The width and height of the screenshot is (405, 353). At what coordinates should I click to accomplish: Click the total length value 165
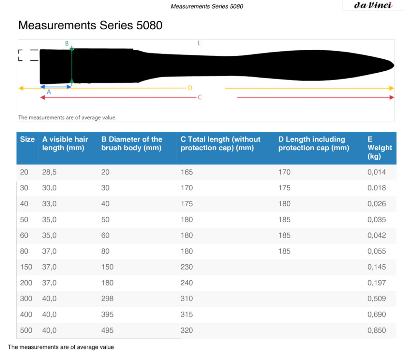(x=187, y=172)
